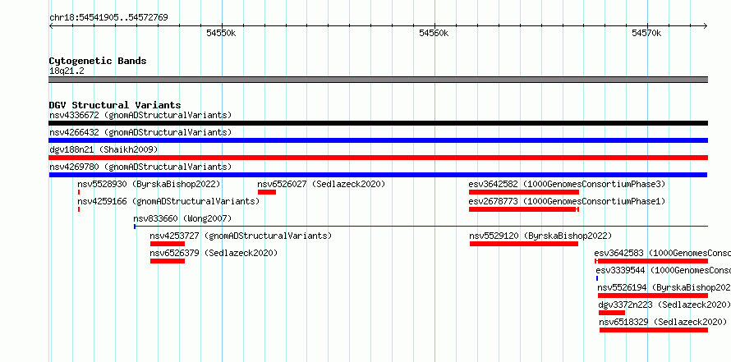Image resolution: width=731 pixels, height=362 pixels.
Task: Select the nsv4253727 red variant bar
Action: (168, 244)
